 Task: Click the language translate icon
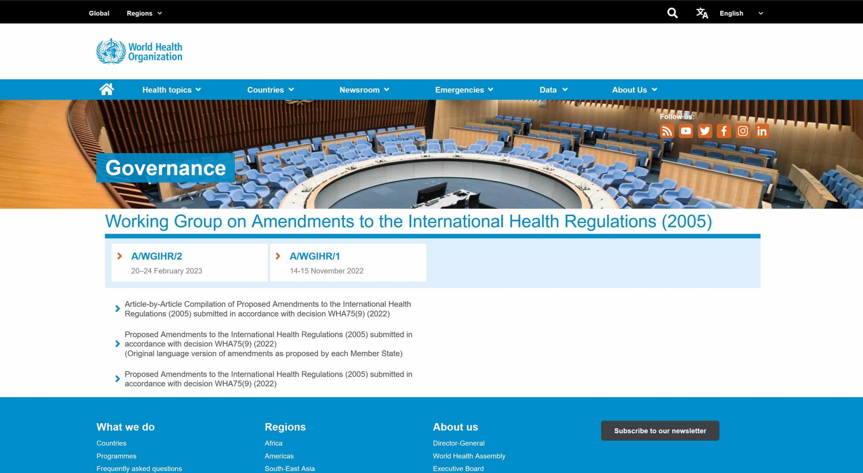(702, 13)
